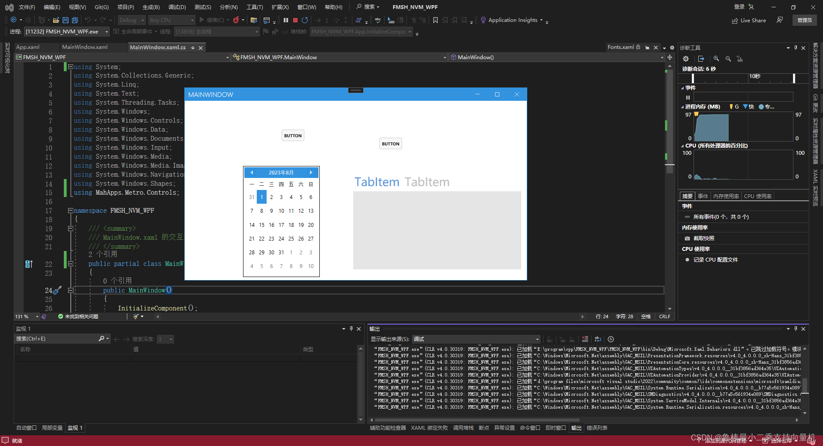Start recording CPU profile
Image resolution: width=823 pixels, height=446 pixels.
(x=715, y=260)
